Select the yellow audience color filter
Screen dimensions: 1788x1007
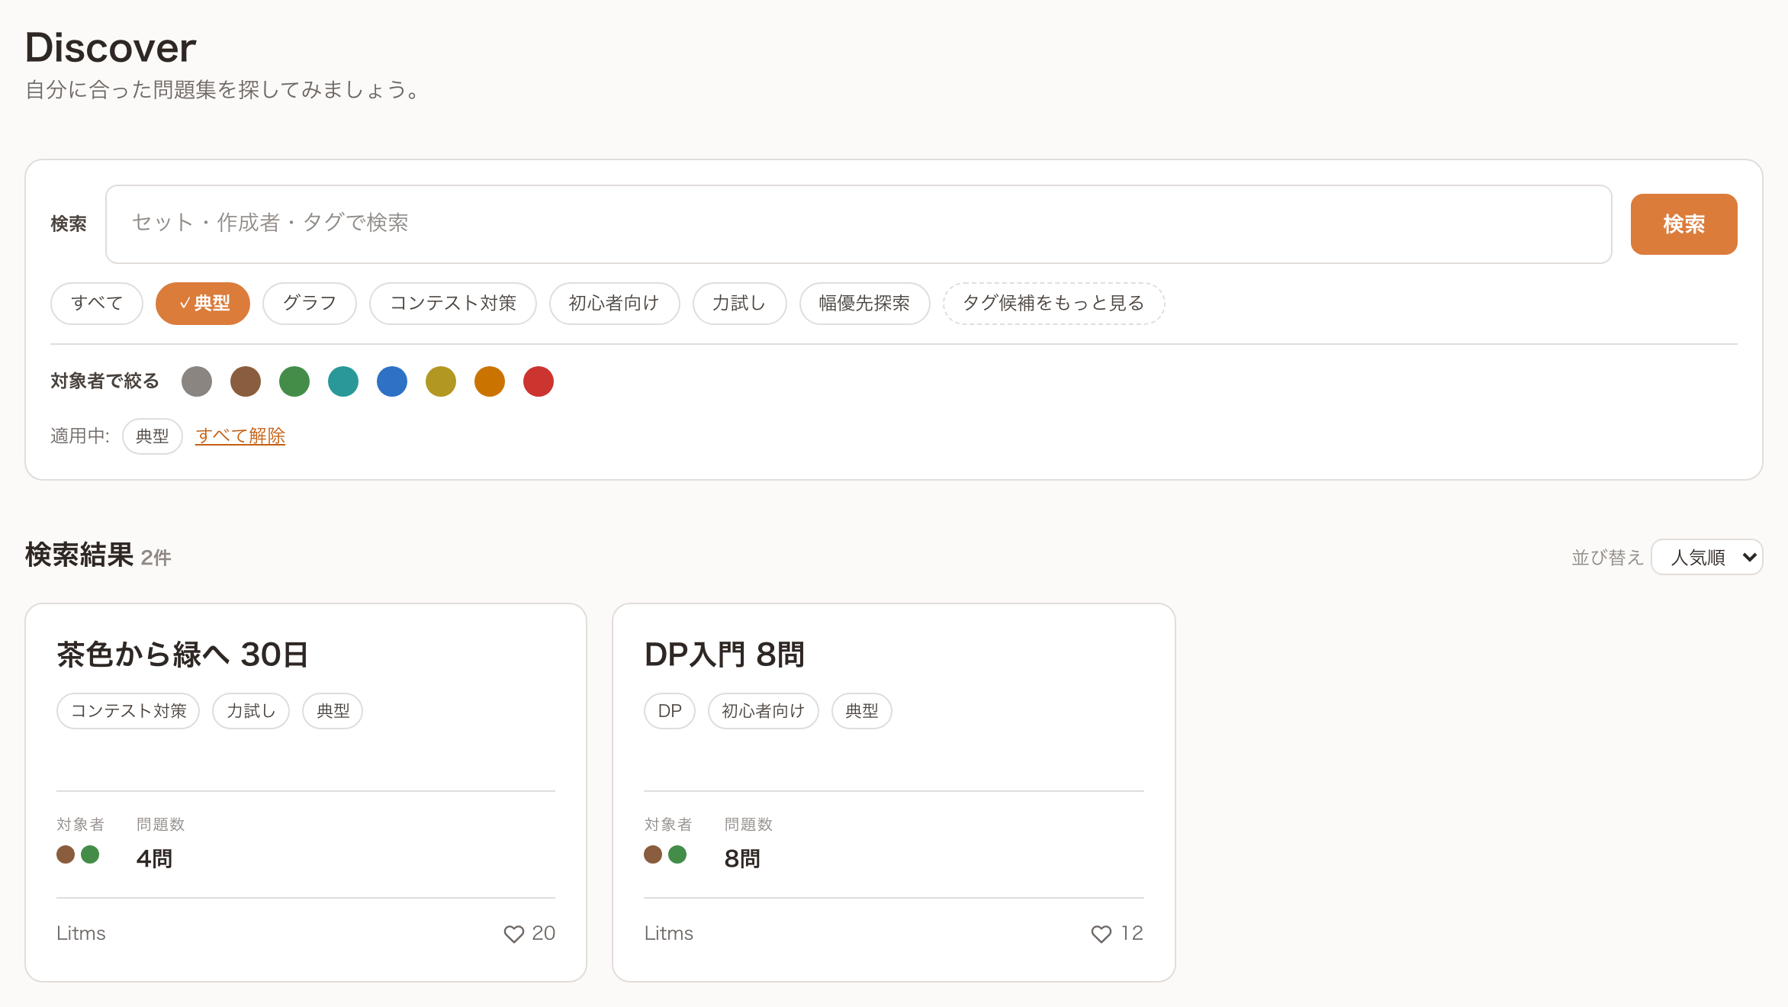coord(441,381)
